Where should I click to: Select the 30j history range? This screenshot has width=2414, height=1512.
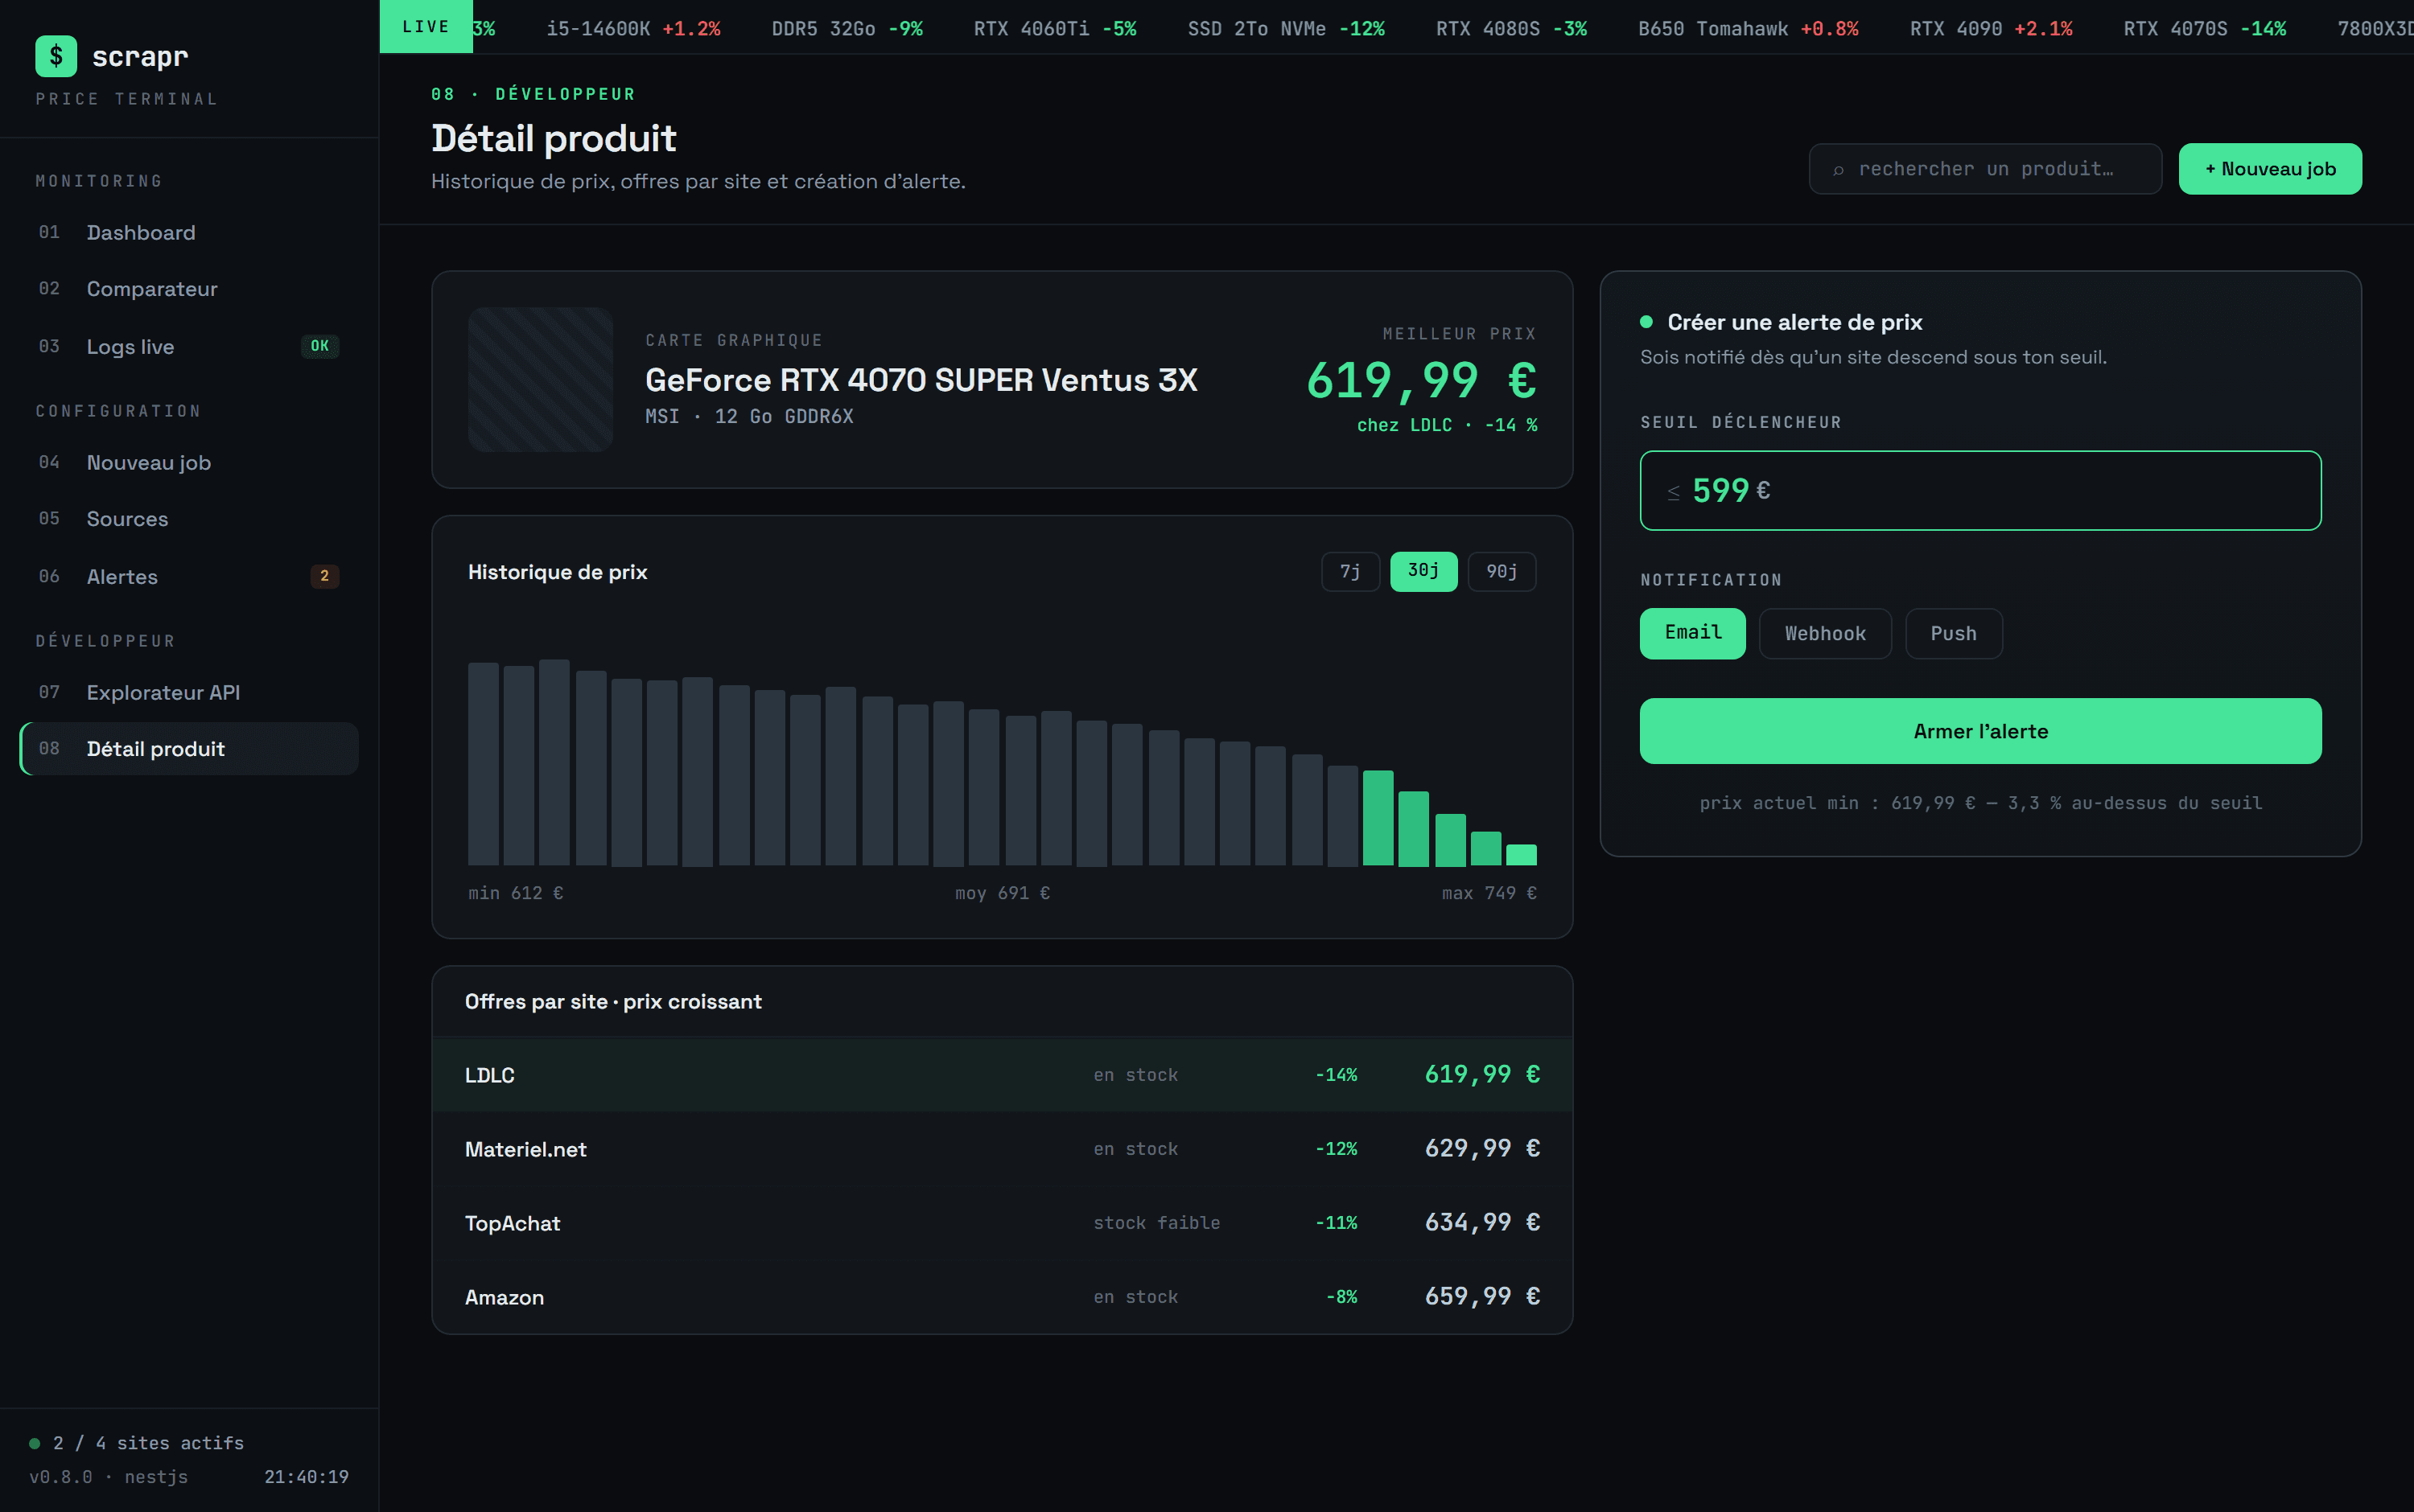pos(1423,571)
